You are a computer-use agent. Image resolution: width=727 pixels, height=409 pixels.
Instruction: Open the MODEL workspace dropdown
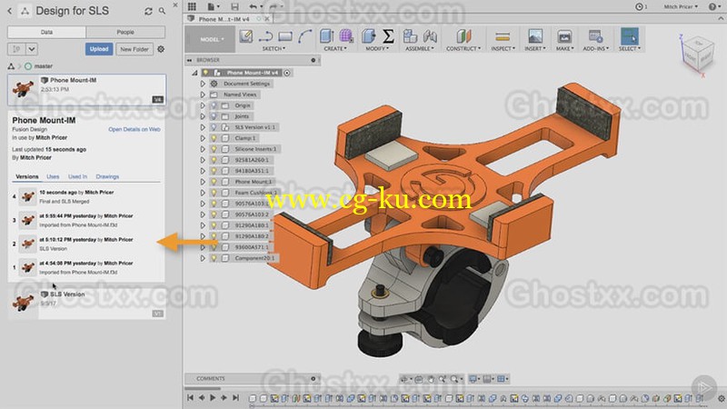[x=212, y=39]
